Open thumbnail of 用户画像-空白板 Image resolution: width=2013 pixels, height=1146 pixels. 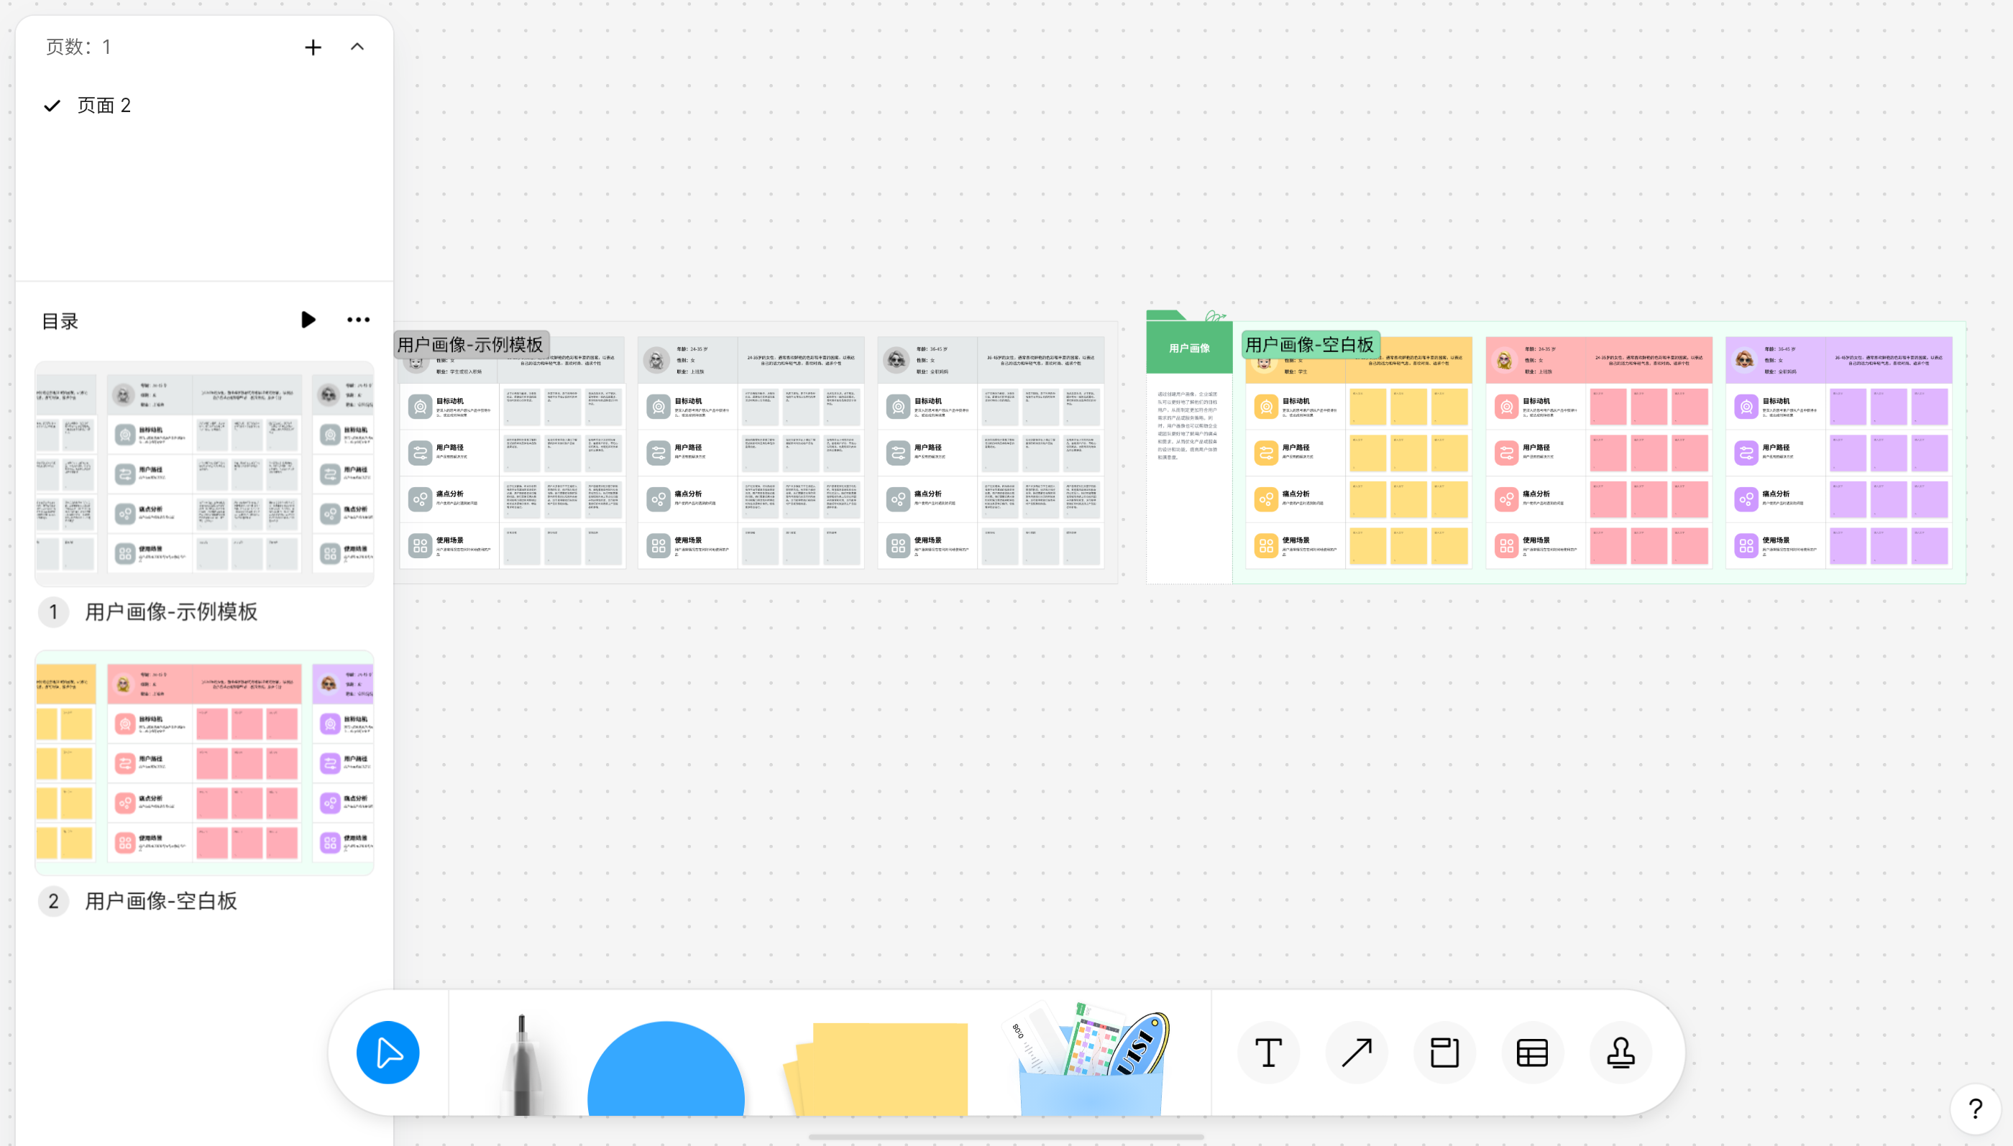coord(205,763)
